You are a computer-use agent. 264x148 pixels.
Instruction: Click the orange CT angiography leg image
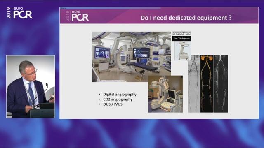(x=207, y=84)
